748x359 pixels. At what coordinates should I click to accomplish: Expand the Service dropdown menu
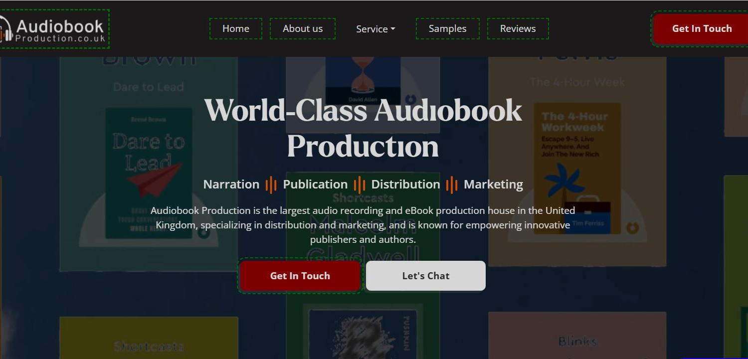click(375, 29)
